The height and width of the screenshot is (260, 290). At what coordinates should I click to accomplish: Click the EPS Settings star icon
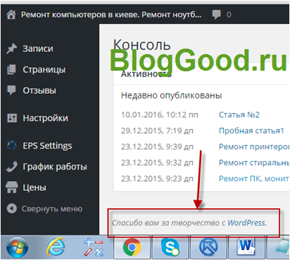(x=11, y=146)
